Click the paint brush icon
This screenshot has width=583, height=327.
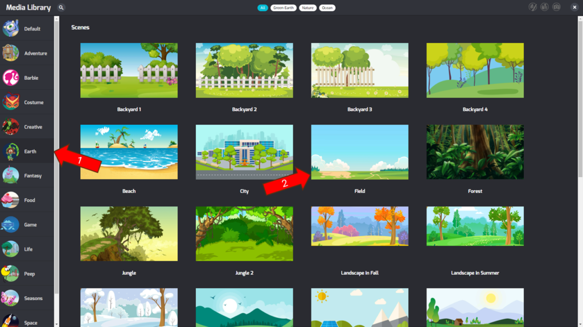pos(533,7)
